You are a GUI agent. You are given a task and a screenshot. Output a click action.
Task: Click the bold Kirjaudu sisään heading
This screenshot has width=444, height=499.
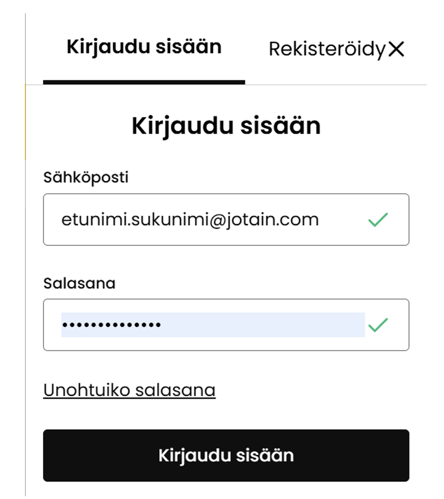(x=226, y=126)
